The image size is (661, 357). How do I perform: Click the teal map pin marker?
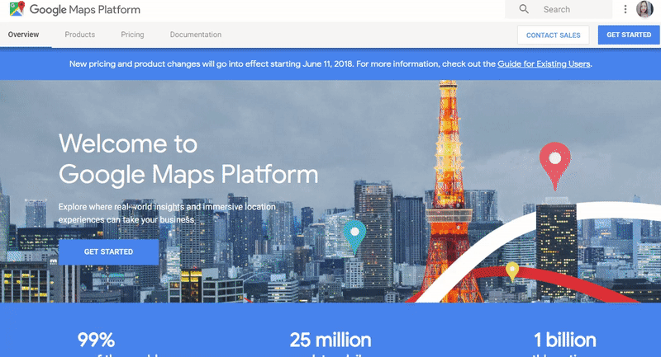click(x=354, y=234)
